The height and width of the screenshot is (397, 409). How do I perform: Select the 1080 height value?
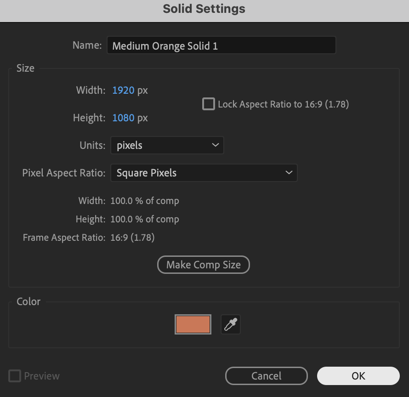pyautogui.click(x=123, y=118)
